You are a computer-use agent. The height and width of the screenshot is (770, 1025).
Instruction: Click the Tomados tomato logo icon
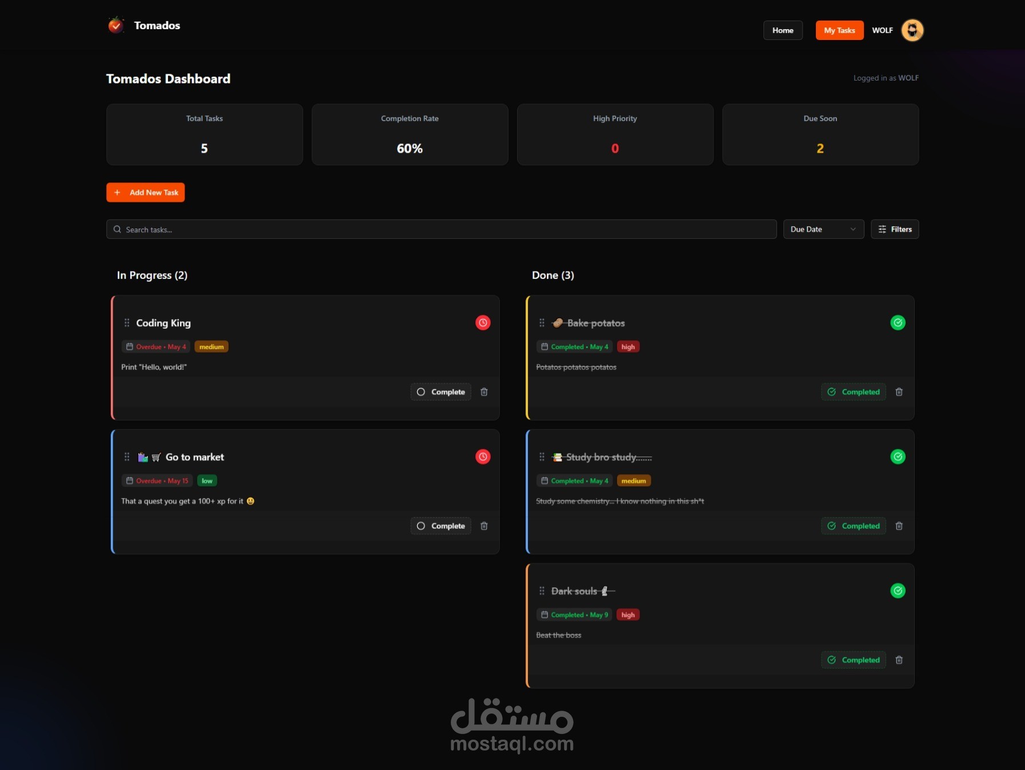pos(116,25)
